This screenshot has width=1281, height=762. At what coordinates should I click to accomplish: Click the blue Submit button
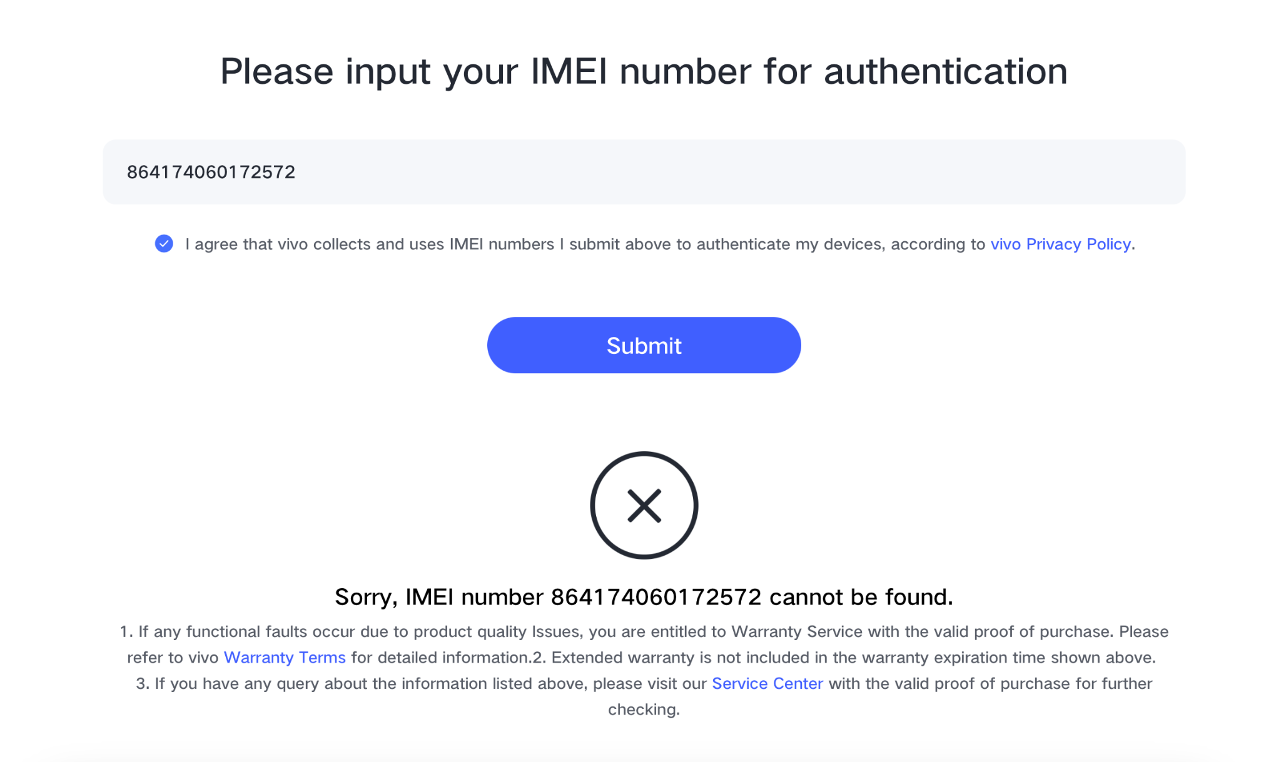pos(644,345)
